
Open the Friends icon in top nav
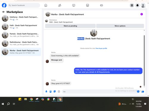60,5
